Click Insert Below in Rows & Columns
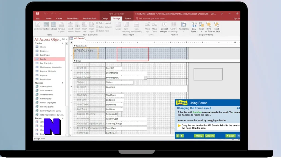 [78, 27]
